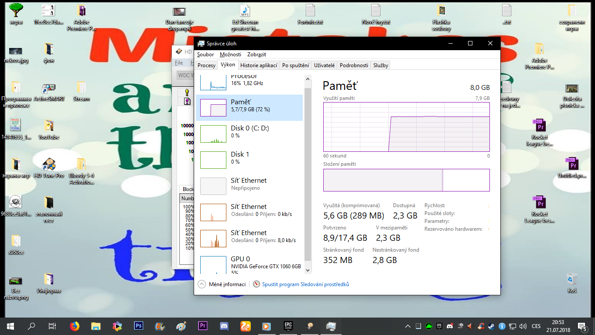595x335 pixels.
Task: Open Discord taskbar icon
Action: click(x=224, y=326)
